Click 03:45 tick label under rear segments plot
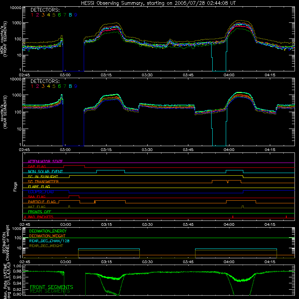The width and height of the screenshot is (299, 299). tap(188, 150)
